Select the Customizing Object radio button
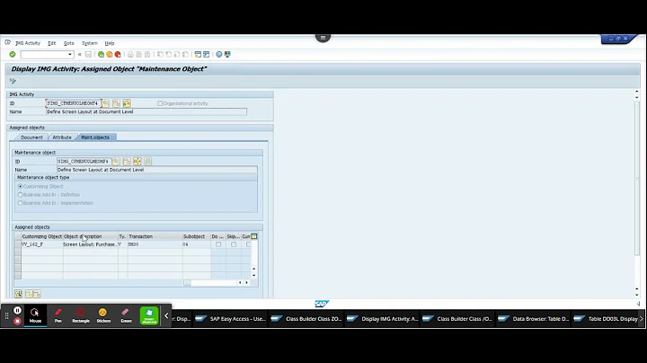647x363 pixels. (x=20, y=187)
